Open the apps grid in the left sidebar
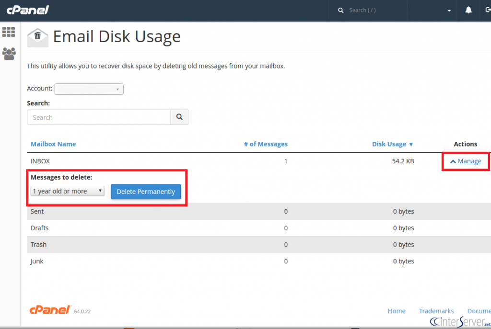The width and height of the screenshot is (491, 329). click(9, 32)
